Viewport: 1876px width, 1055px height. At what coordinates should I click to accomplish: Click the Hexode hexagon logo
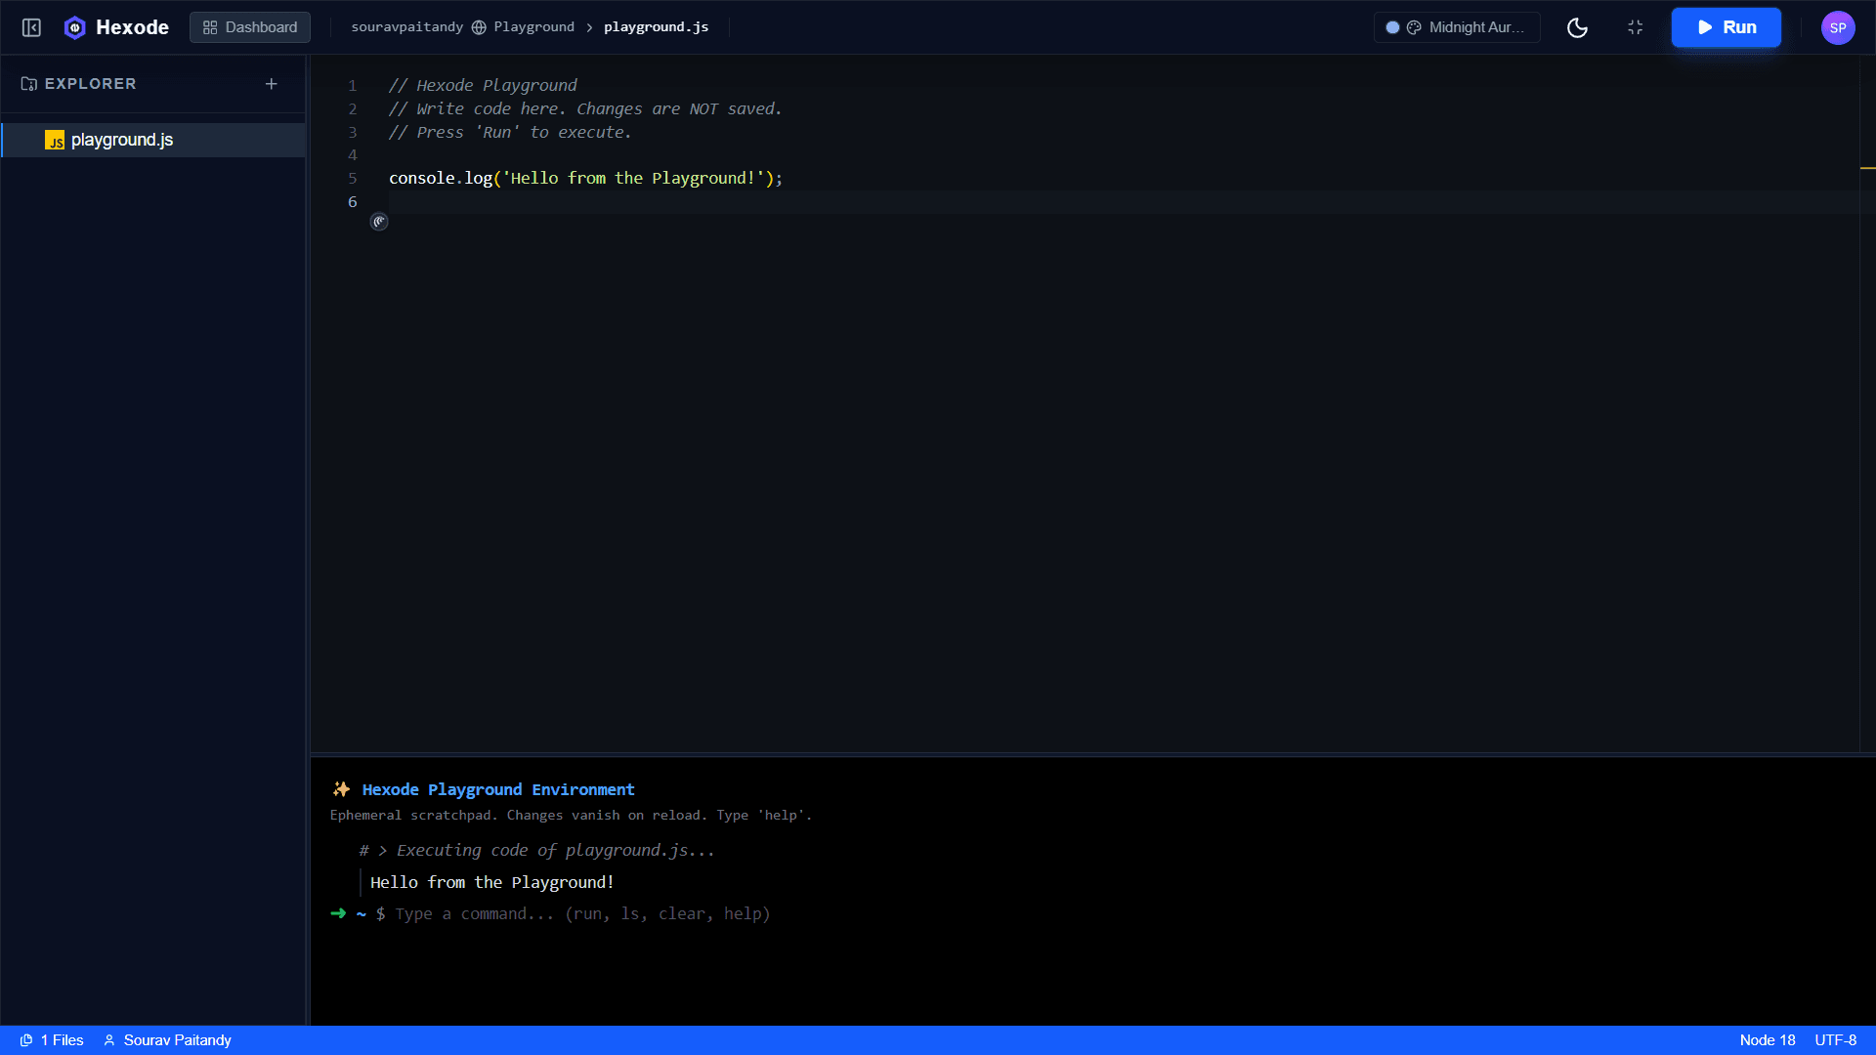tap(75, 27)
